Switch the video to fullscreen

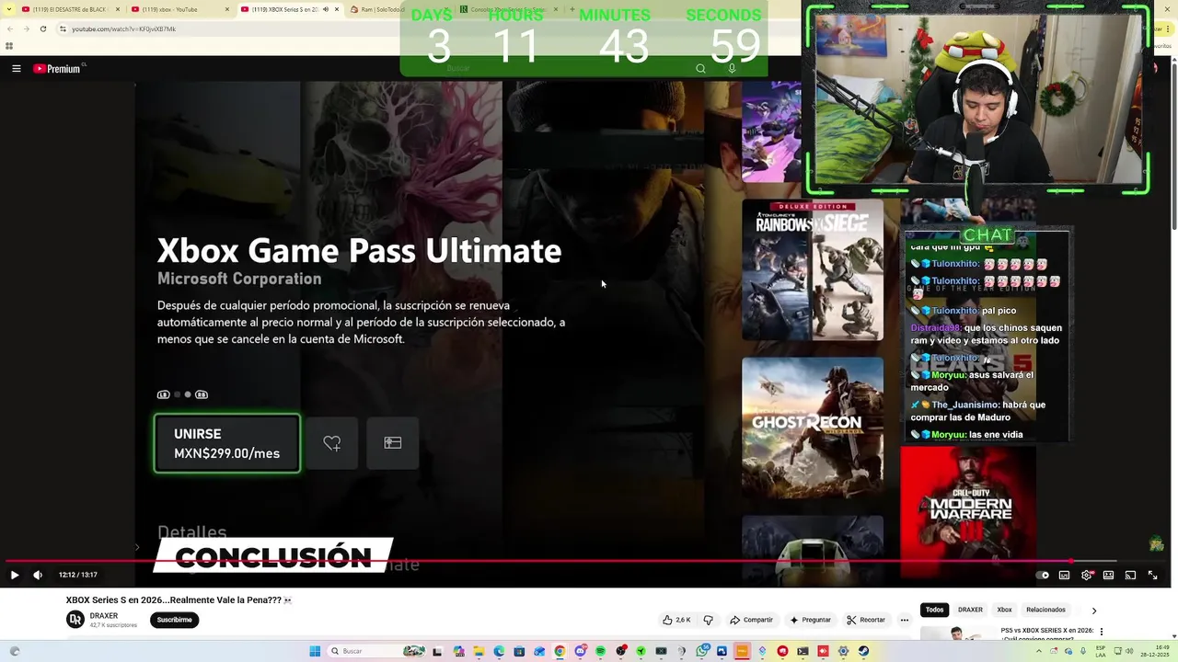pyautogui.click(x=1153, y=575)
